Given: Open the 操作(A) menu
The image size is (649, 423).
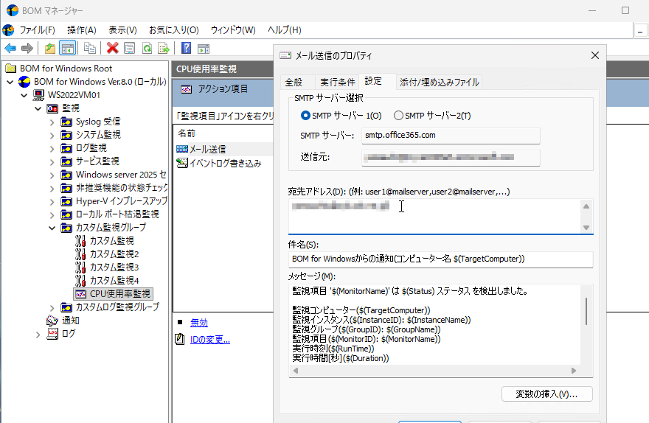Looking at the screenshot, I should (x=82, y=29).
